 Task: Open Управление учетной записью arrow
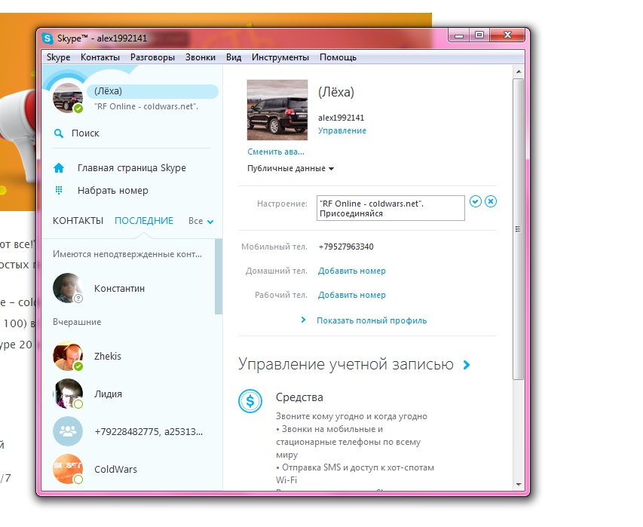467,365
